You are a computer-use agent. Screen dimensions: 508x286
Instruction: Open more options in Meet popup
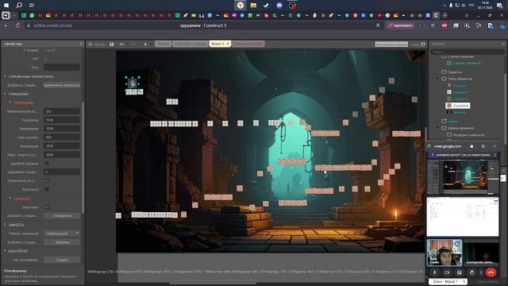click(x=481, y=272)
